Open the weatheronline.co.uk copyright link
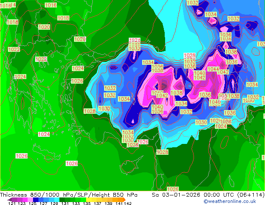Image resolution: width=265 pixels, height=205 pixels. point(230,201)
